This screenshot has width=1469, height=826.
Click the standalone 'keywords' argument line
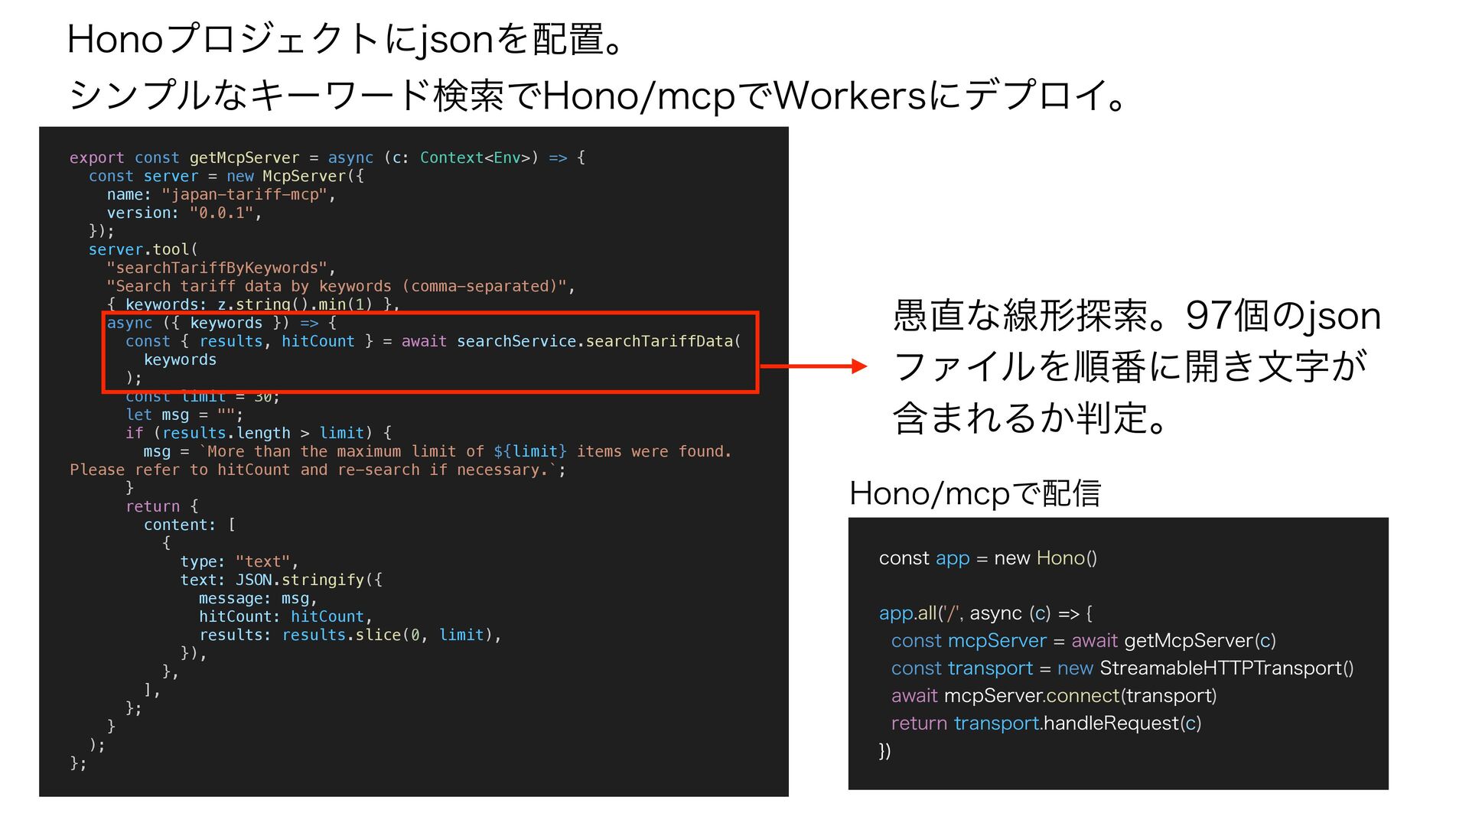(x=180, y=359)
